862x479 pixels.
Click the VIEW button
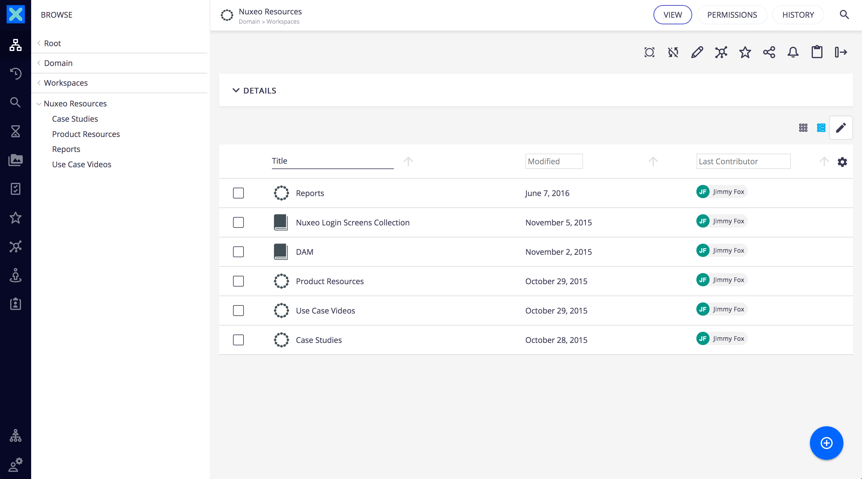pyautogui.click(x=672, y=15)
